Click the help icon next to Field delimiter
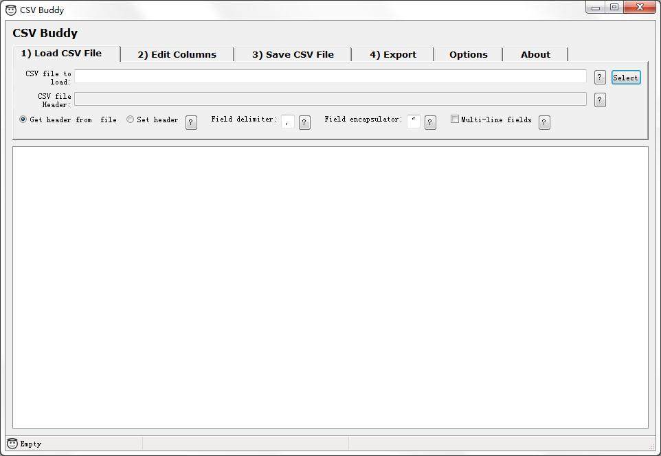 pos(304,122)
